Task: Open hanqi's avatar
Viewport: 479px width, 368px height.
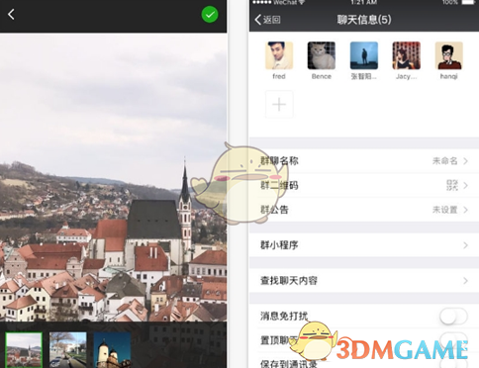Action: pos(449,55)
